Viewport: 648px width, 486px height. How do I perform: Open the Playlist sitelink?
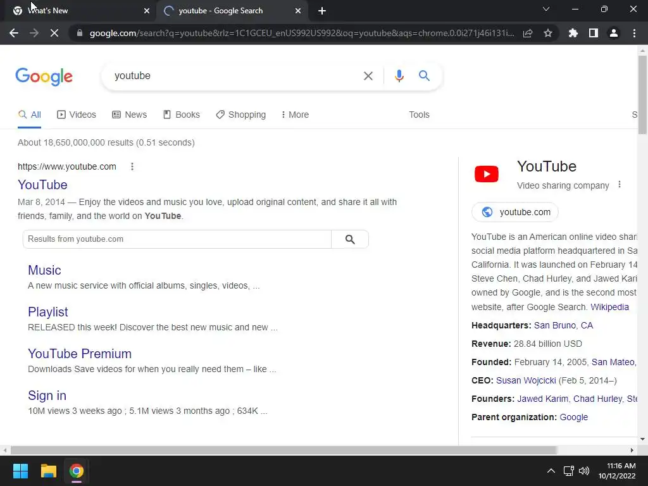pos(48,312)
